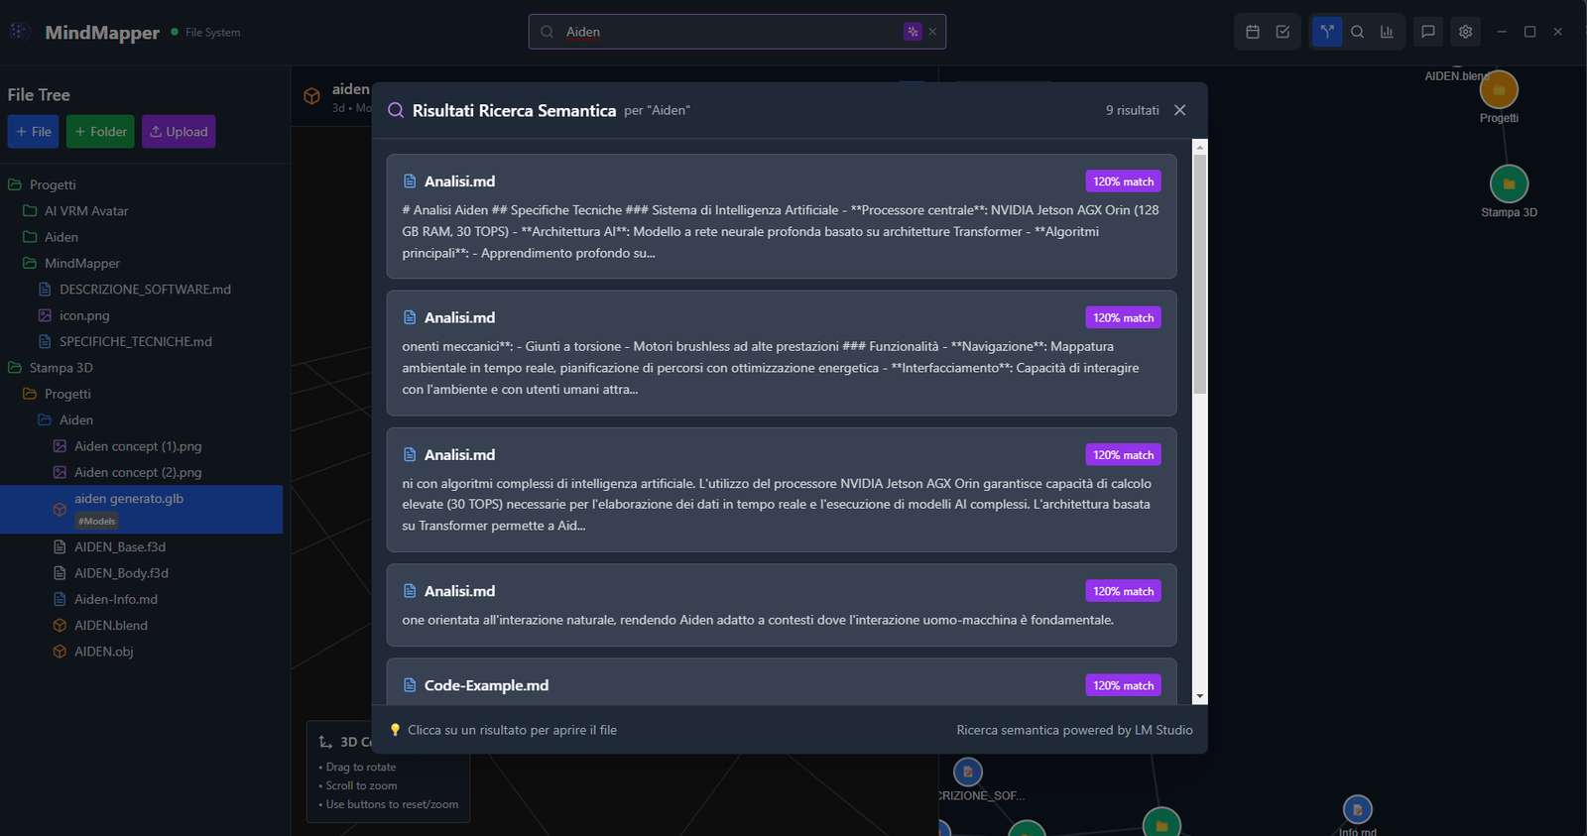Select the graph branch view icon
1587x836 pixels.
(1326, 32)
